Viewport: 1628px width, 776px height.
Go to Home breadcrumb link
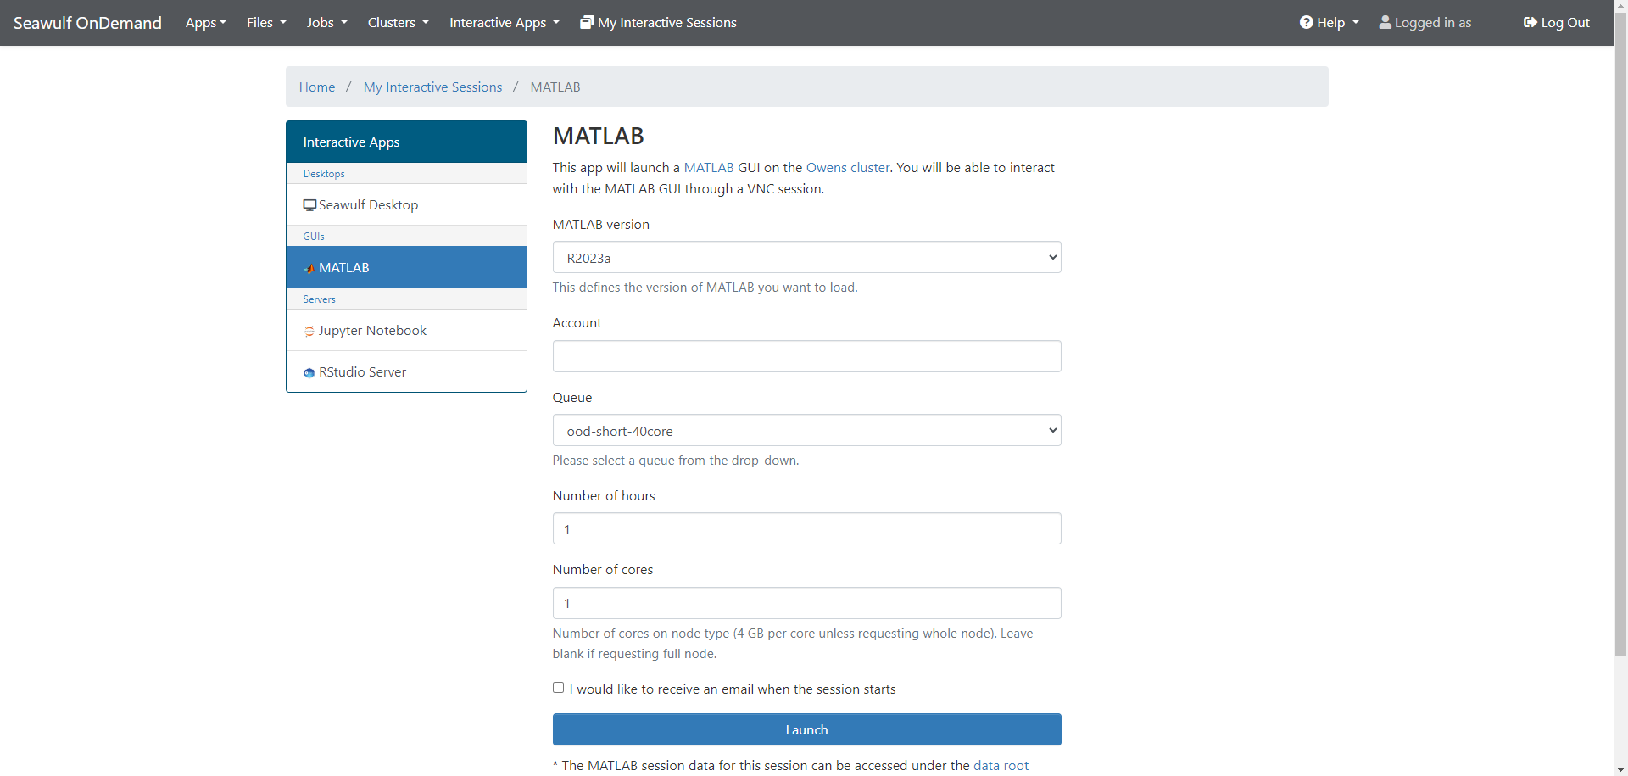click(317, 87)
